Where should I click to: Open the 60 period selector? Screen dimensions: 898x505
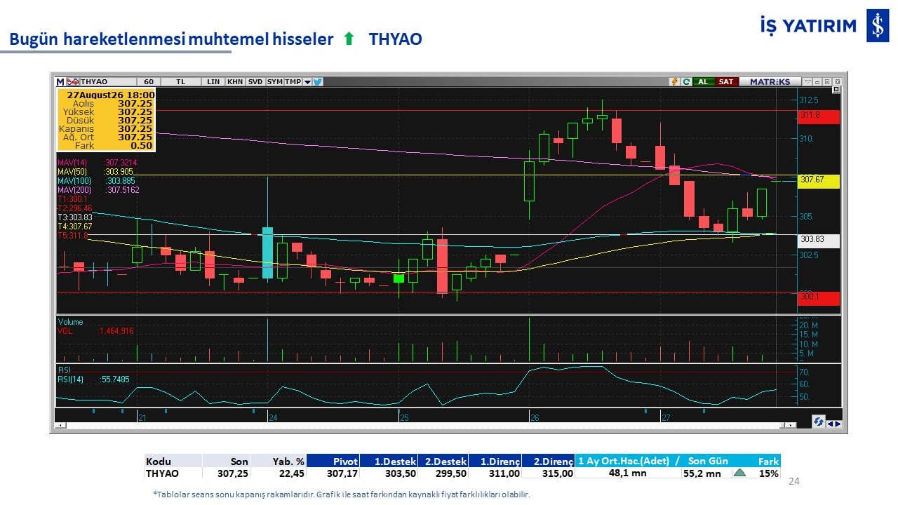click(x=149, y=81)
